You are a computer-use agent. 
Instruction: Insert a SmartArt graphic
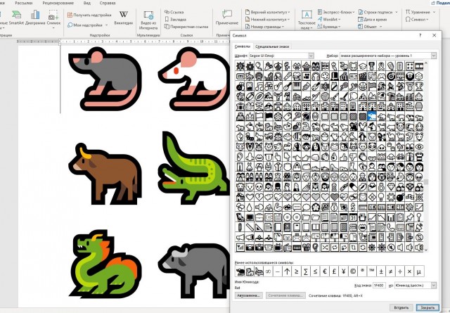click(16, 18)
